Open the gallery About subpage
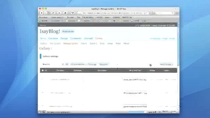Image resolution: width=210 pixels, height=118 pixels. [126, 44]
